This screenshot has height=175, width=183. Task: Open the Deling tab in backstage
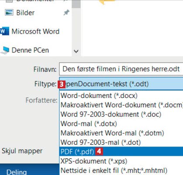(x=17, y=172)
